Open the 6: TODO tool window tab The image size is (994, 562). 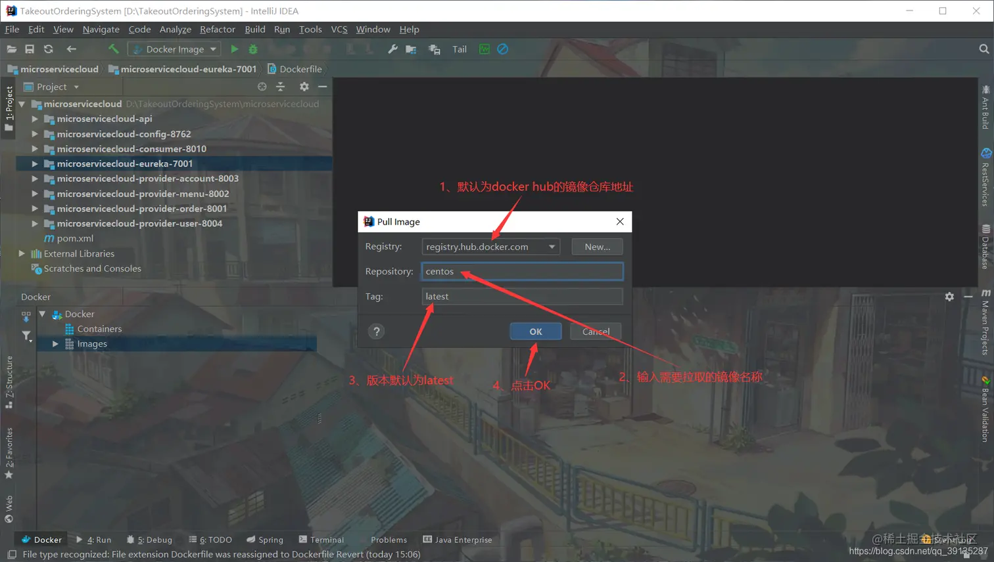(x=210, y=540)
